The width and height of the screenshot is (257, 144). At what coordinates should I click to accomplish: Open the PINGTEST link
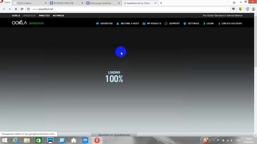click(44, 16)
